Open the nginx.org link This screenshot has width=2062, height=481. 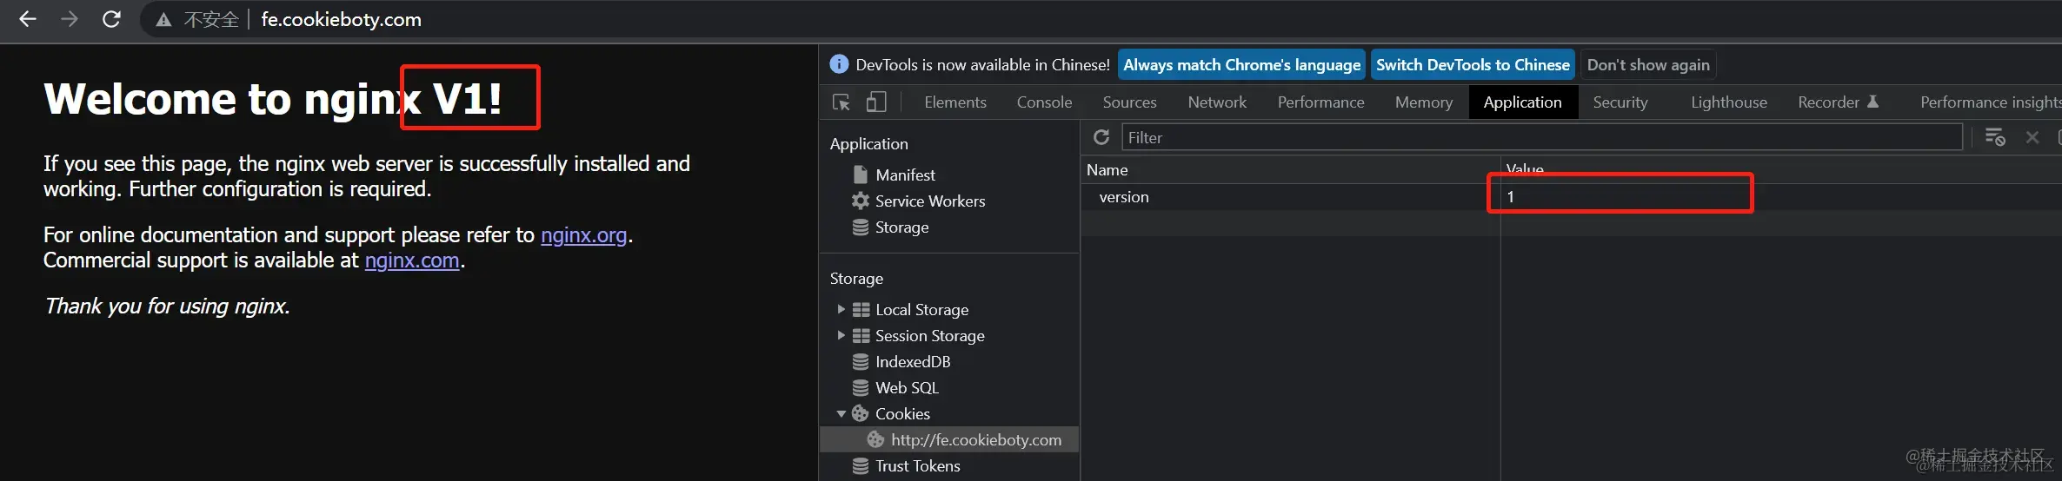pyautogui.click(x=583, y=235)
